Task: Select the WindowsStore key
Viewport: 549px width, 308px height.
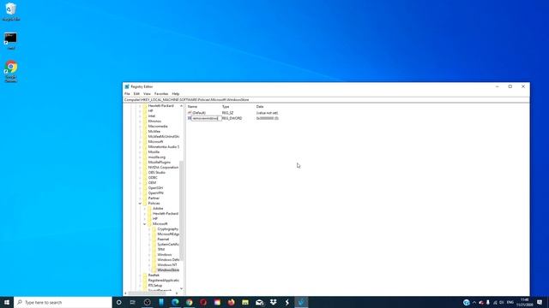Action: point(168,270)
